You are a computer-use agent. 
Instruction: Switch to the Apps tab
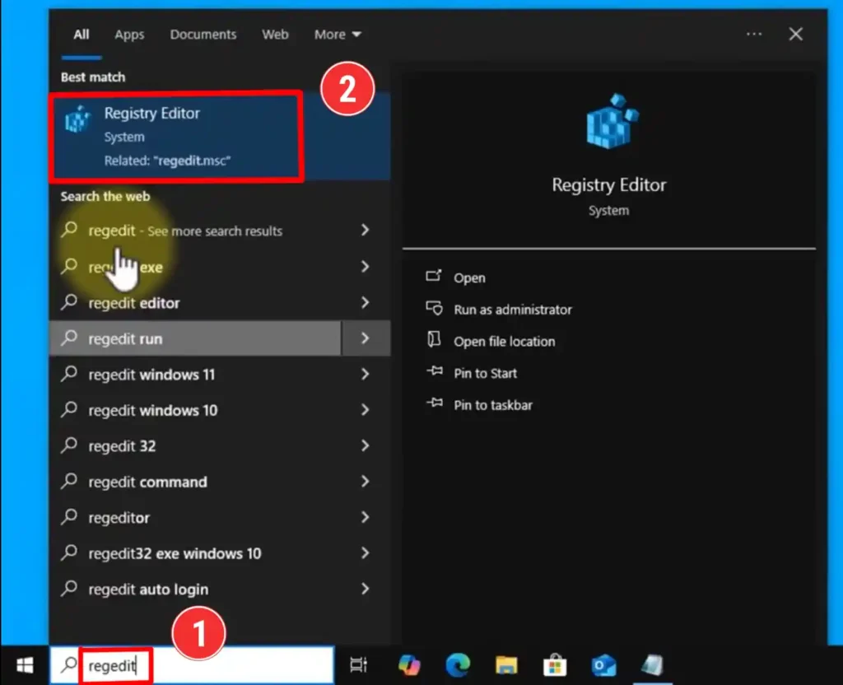pyautogui.click(x=128, y=34)
